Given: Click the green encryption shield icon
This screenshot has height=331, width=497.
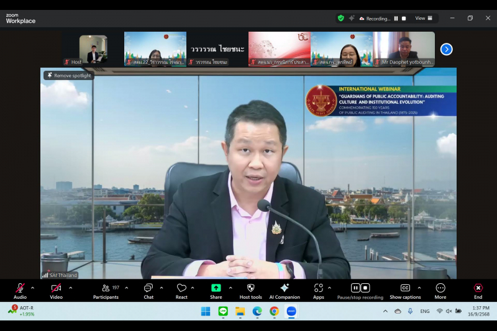Looking at the screenshot, I should pyautogui.click(x=340, y=18).
